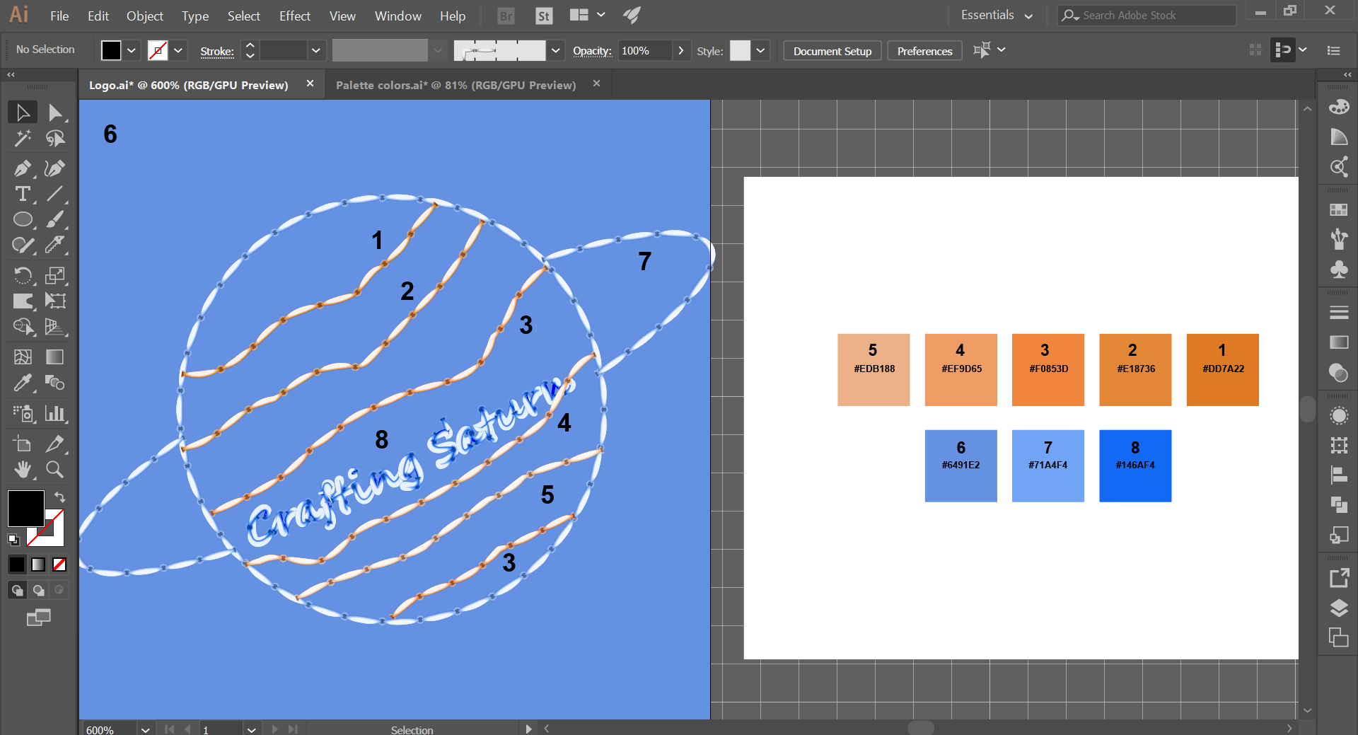The image size is (1358, 735).
Task: Open the Essentials workspace switcher
Action: pos(996,15)
